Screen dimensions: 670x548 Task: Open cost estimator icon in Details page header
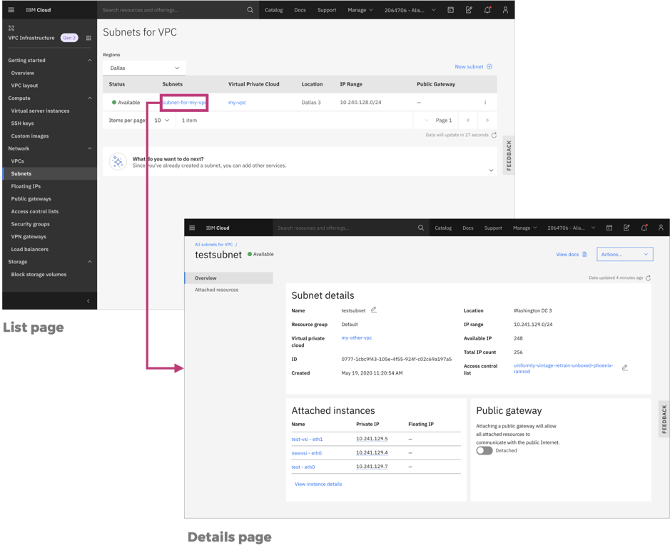click(x=609, y=228)
